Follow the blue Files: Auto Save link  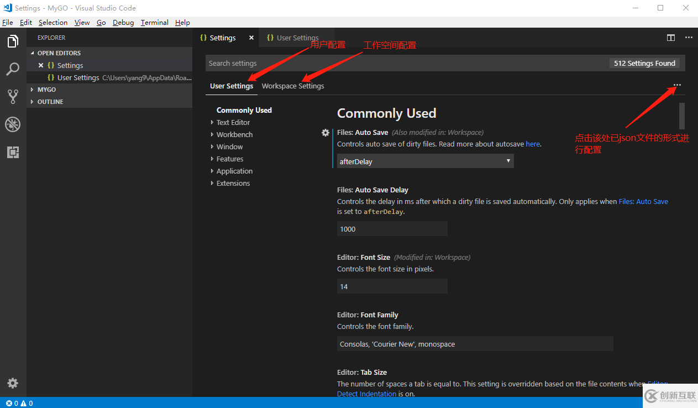pos(643,201)
